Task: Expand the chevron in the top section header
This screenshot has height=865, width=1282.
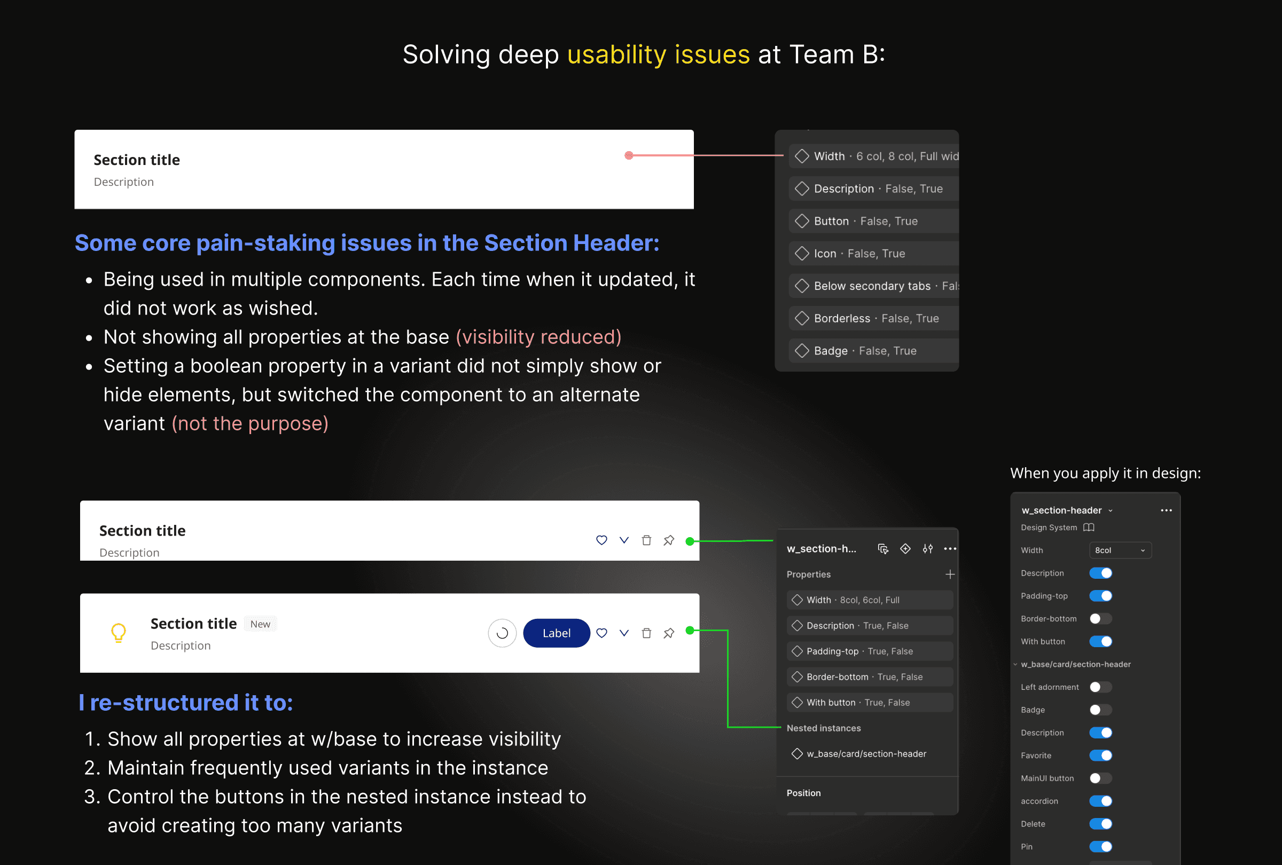Action: point(624,540)
